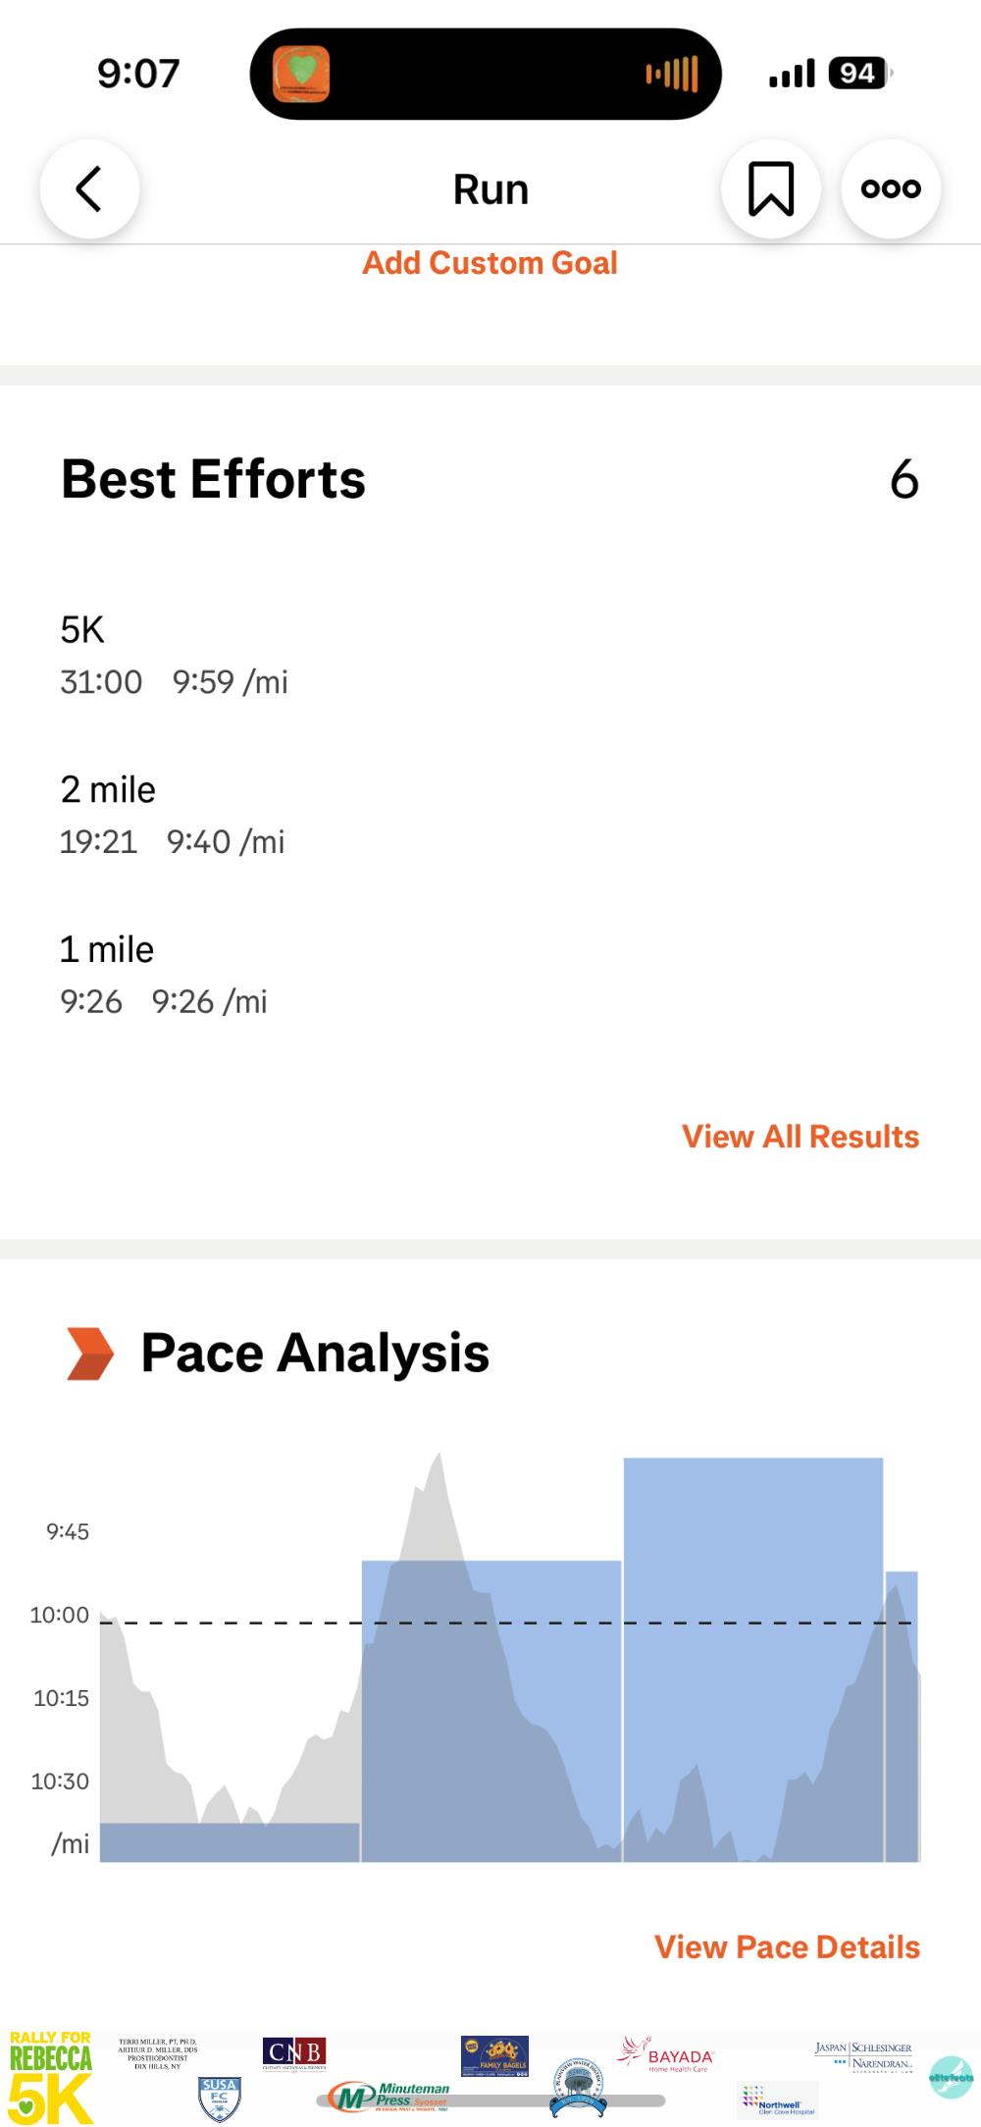Image resolution: width=981 pixels, height=2127 pixels.
Task: Tap the Add Custom Goal link
Action: click(490, 263)
